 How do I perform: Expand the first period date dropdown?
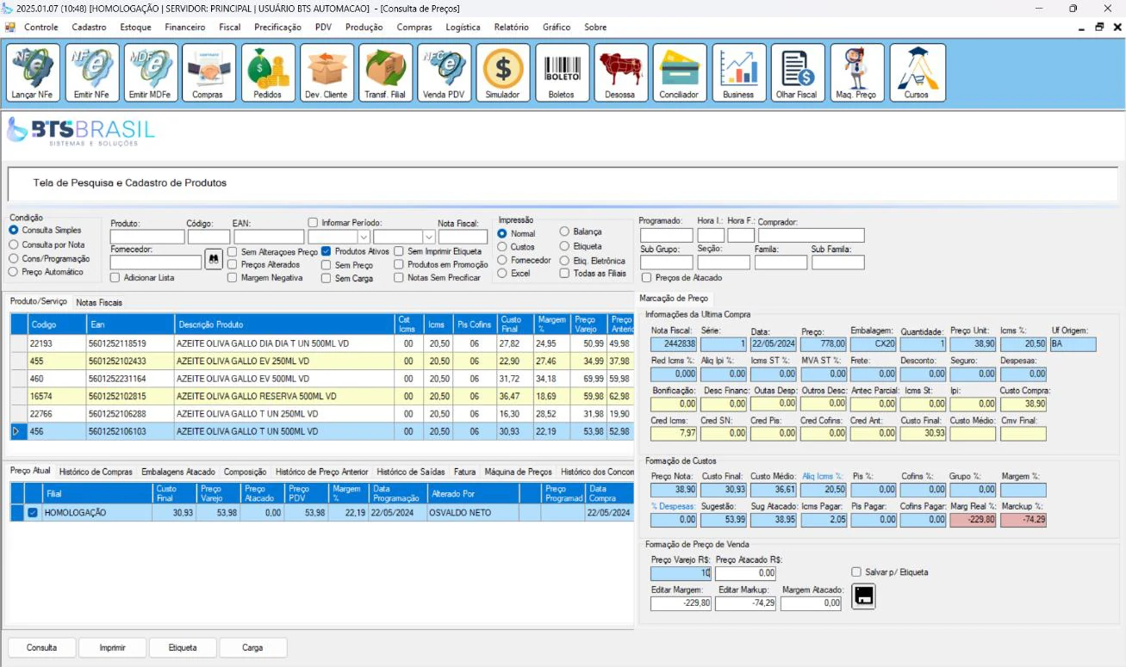(364, 237)
